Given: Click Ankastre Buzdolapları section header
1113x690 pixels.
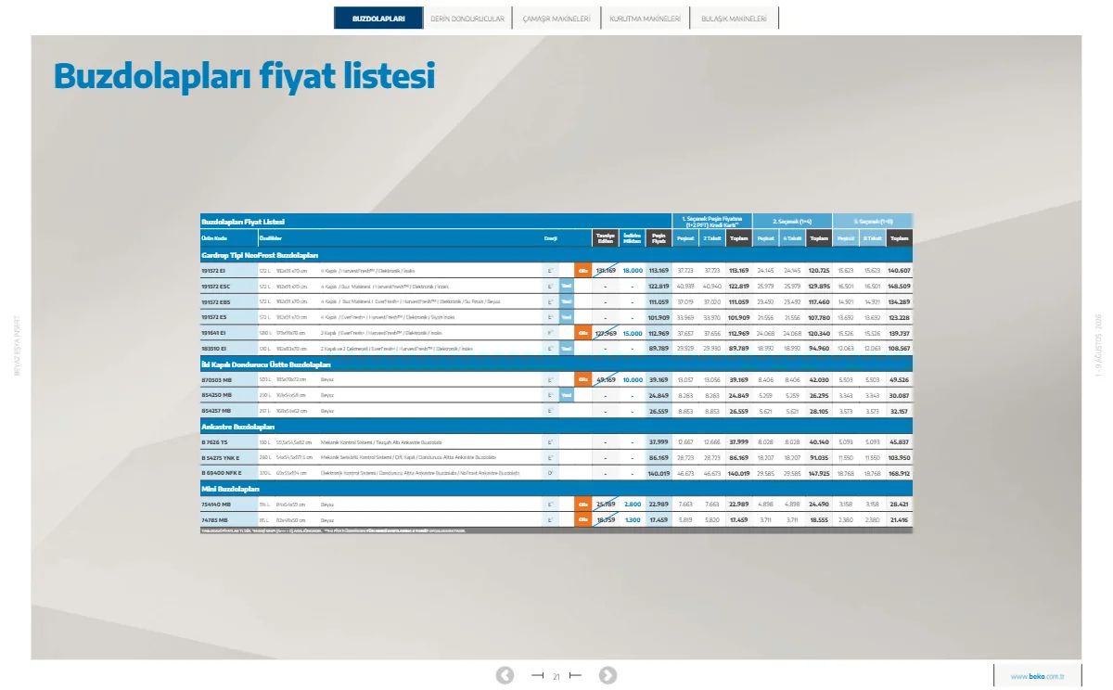Looking at the screenshot, I should pyautogui.click(x=238, y=426).
